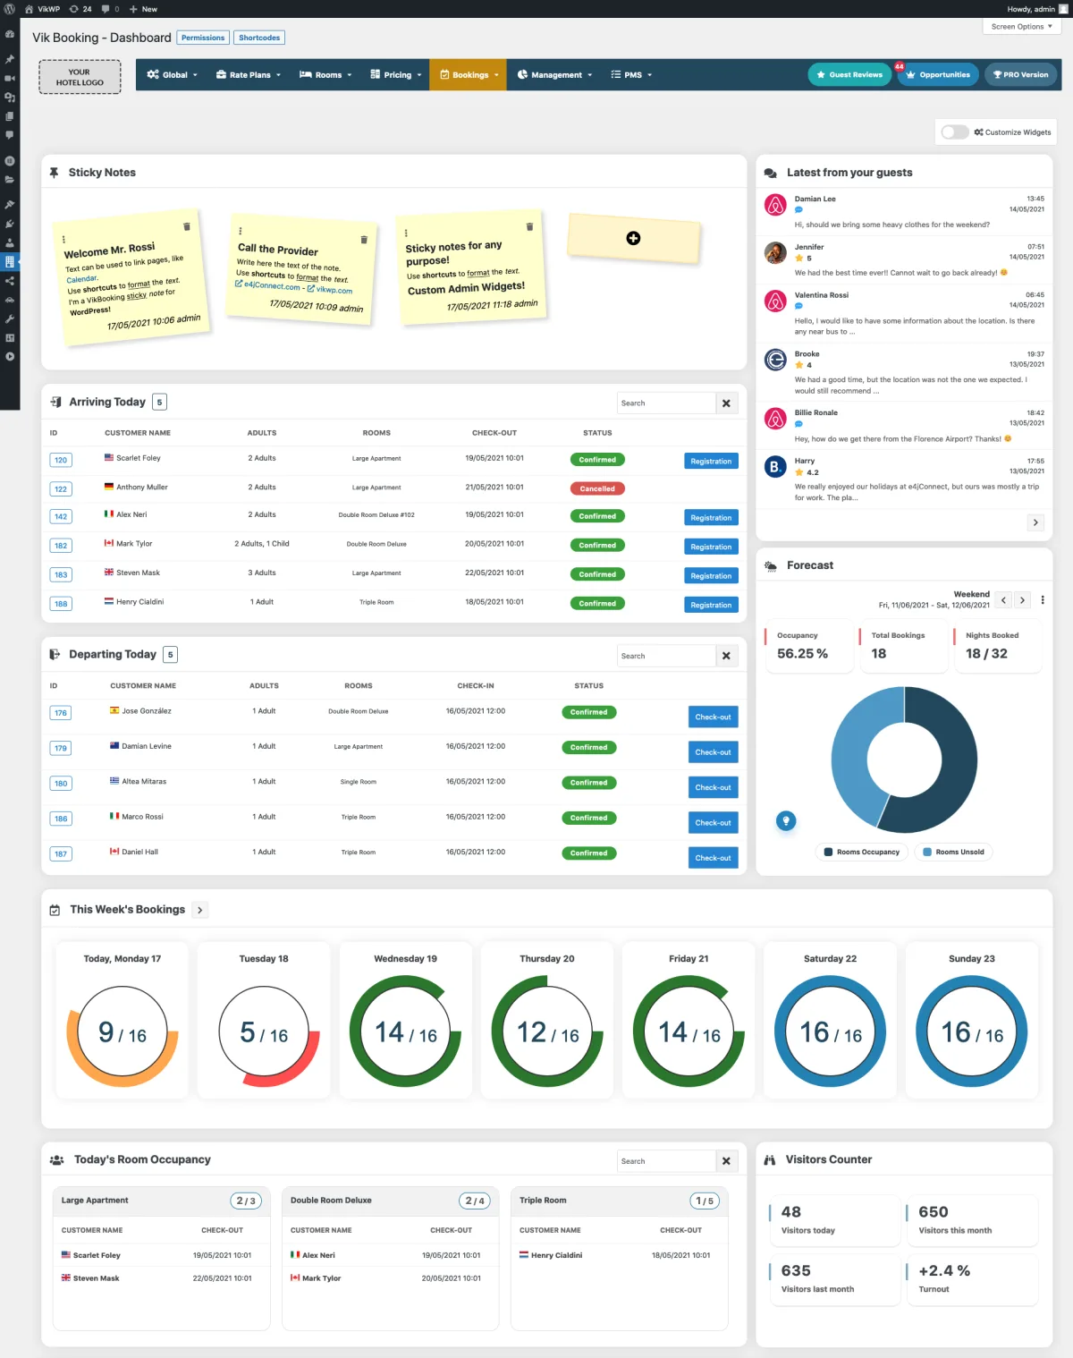Image resolution: width=1073 pixels, height=1358 pixels.
Task: Click the Large Apartment 2/3 occupancy badge
Action: click(246, 1201)
